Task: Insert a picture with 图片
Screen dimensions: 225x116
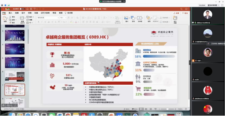Action: 126,19
